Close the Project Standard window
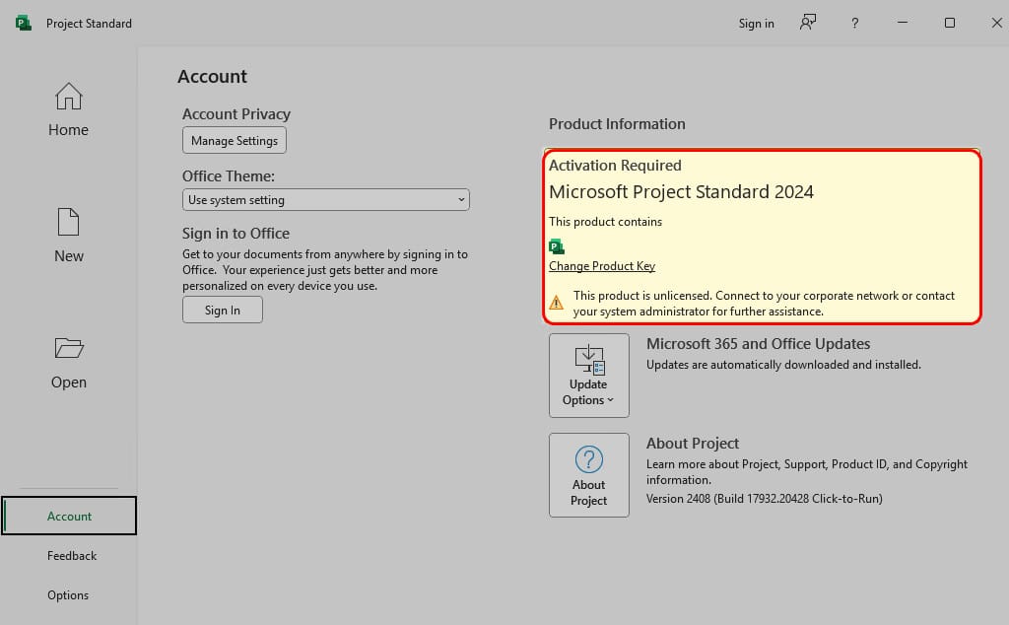 point(996,23)
